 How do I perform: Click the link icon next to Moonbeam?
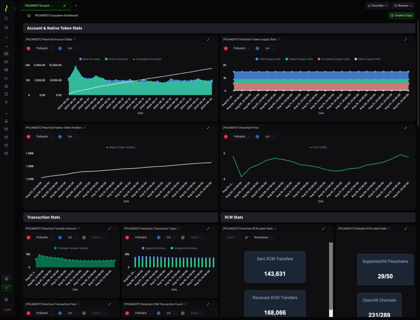(247, 237)
